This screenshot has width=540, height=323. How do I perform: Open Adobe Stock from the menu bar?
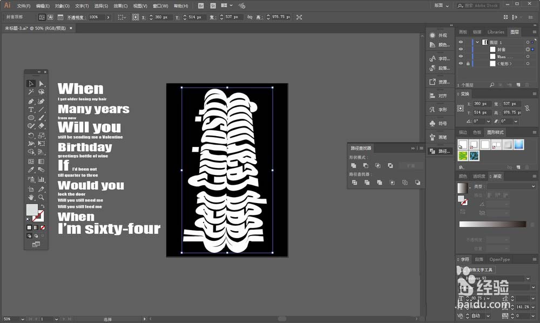213,5
